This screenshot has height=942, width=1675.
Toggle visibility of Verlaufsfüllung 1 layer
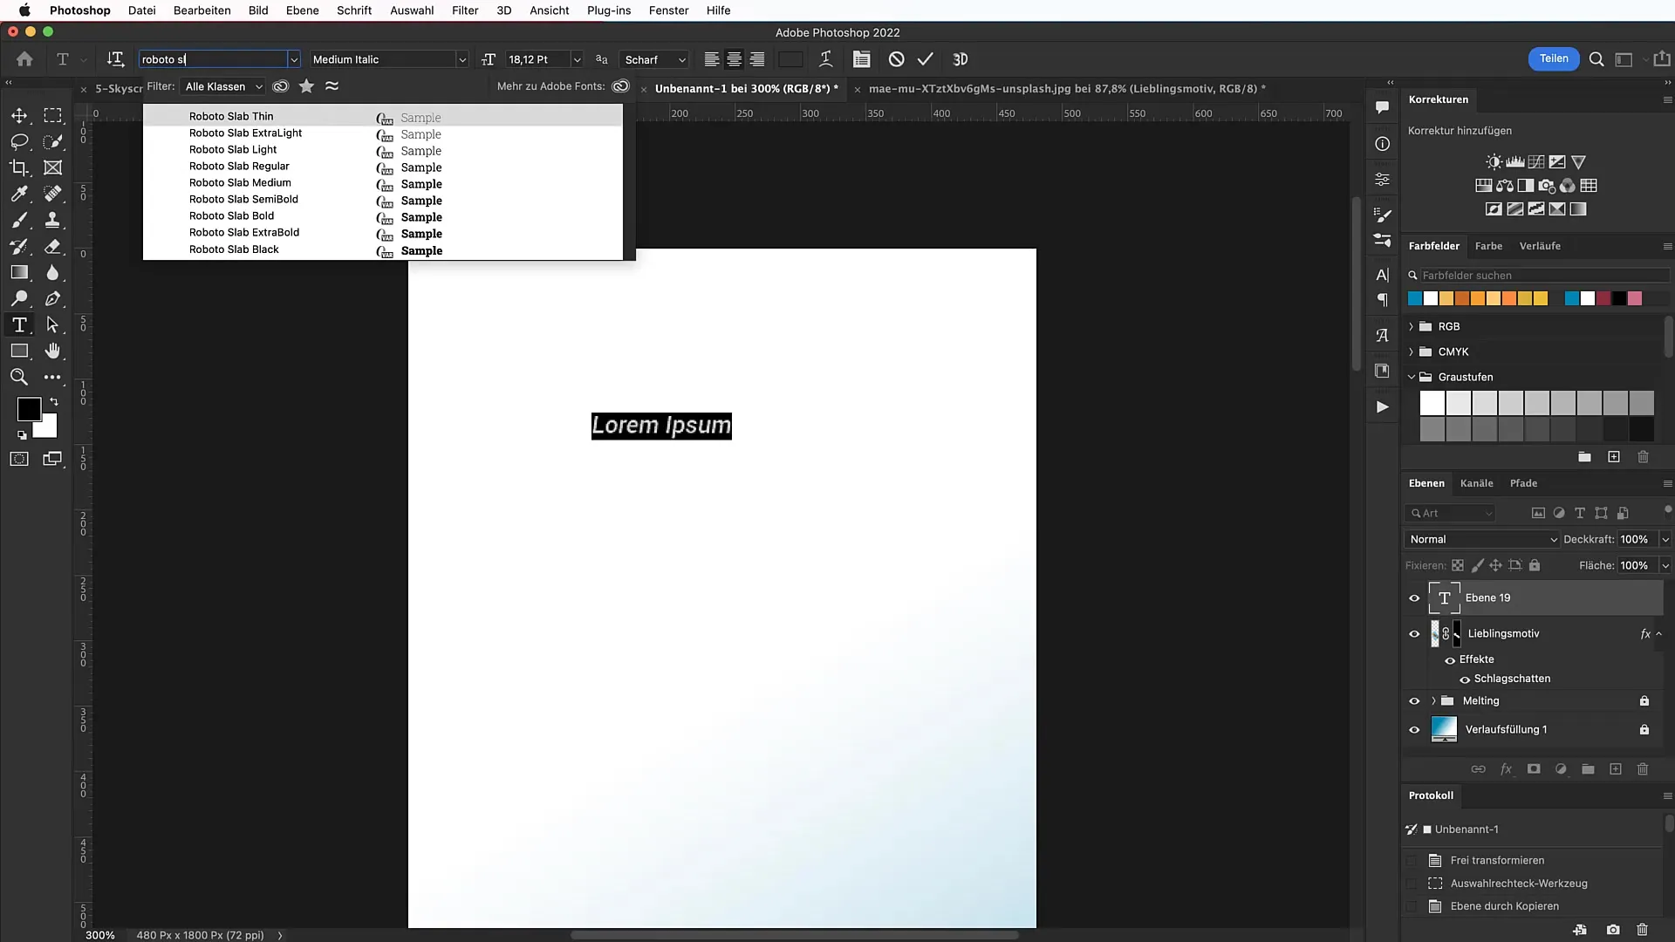click(1415, 729)
